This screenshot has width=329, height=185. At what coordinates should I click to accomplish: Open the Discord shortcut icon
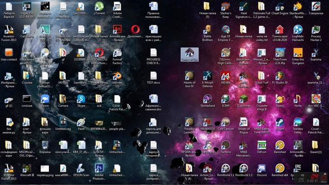[262, 170]
